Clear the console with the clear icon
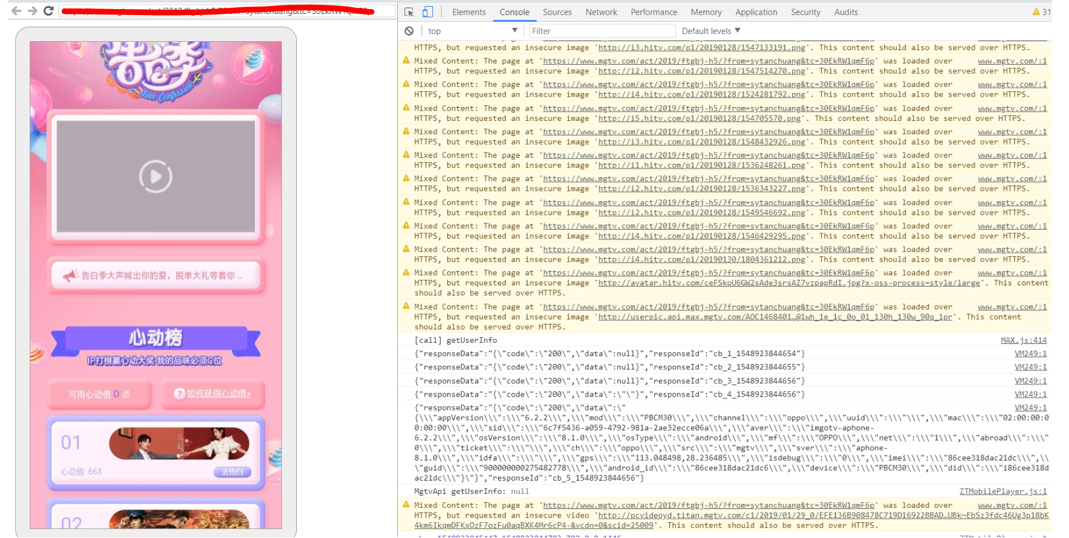This screenshot has width=1069, height=538. pyautogui.click(x=409, y=31)
